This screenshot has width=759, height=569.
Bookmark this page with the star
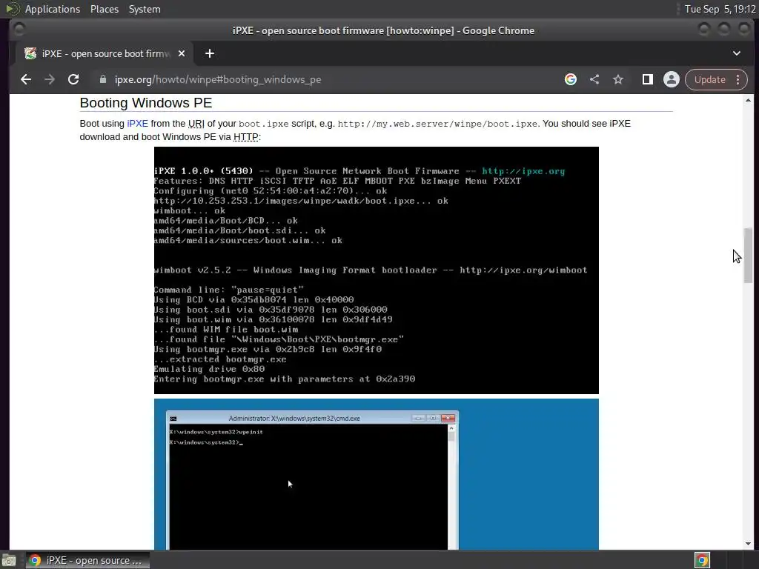click(618, 79)
